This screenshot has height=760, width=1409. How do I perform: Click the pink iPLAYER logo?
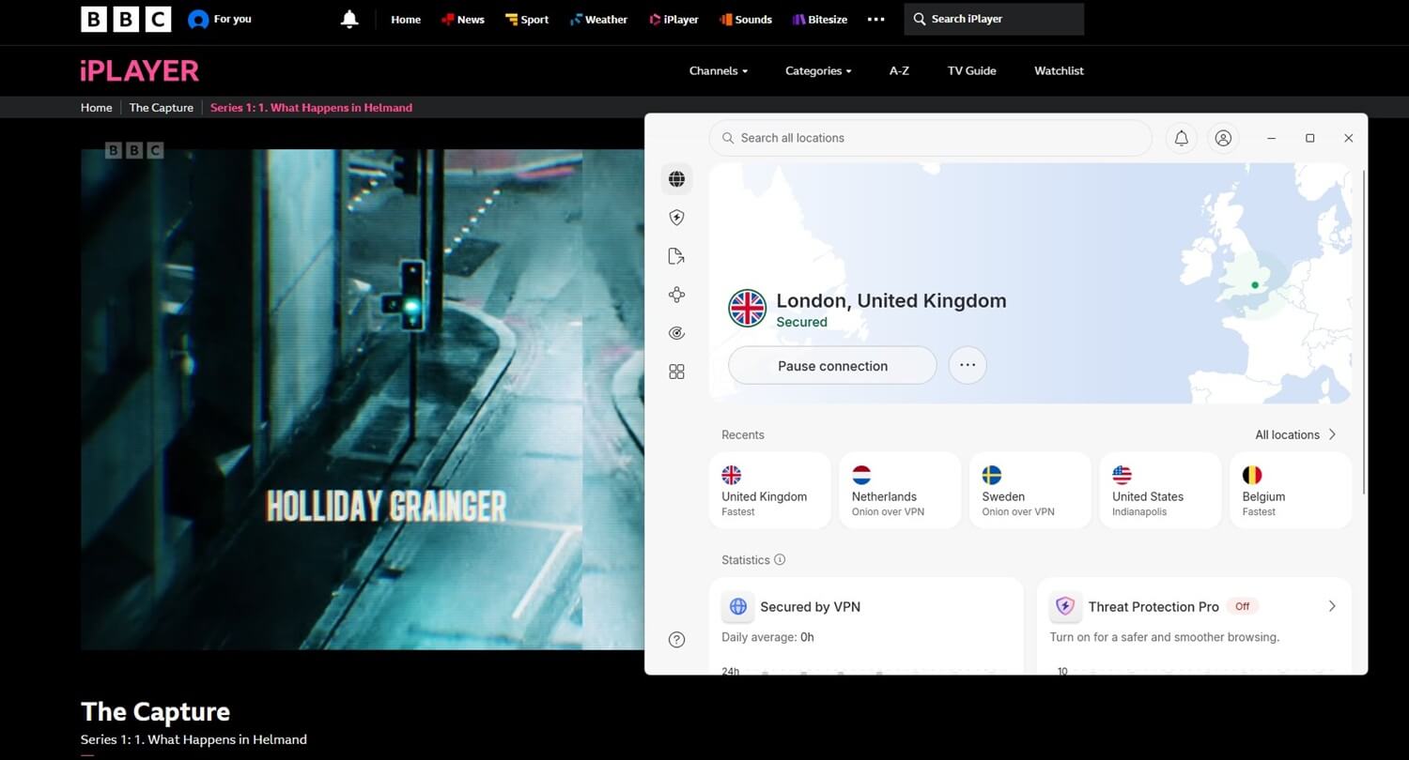140,70
